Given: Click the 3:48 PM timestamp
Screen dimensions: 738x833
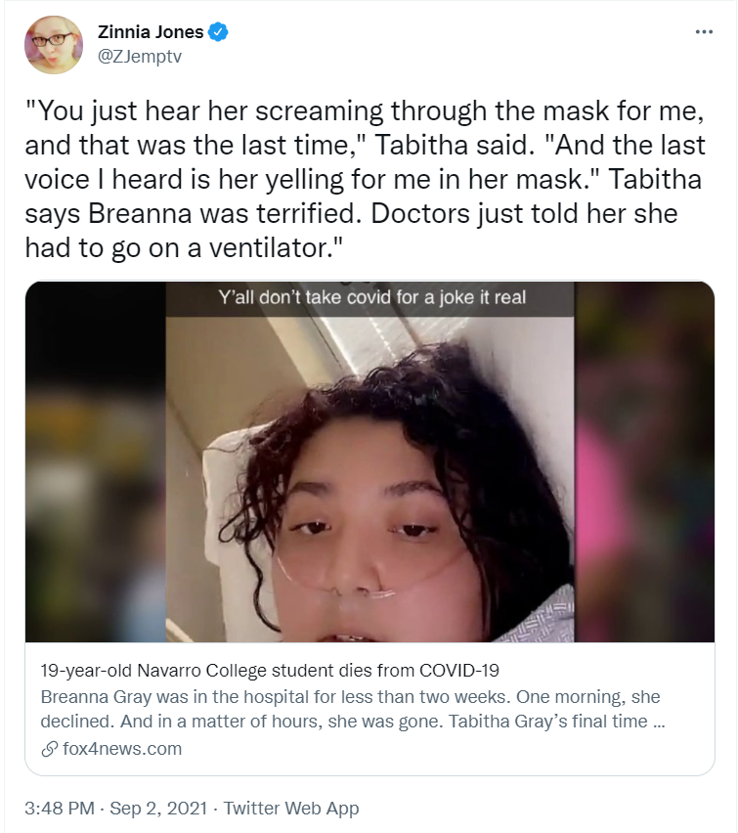Looking at the screenshot, I should click(60, 808).
